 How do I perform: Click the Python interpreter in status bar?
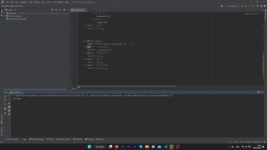[x=258, y=142]
